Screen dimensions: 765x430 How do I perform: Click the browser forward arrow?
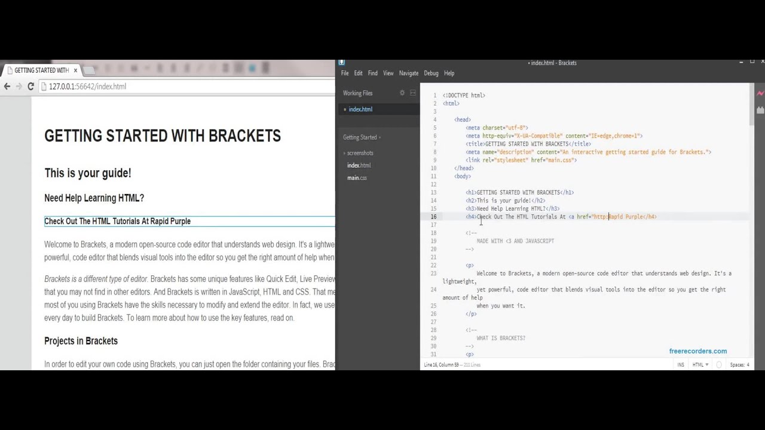click(19, 87)
